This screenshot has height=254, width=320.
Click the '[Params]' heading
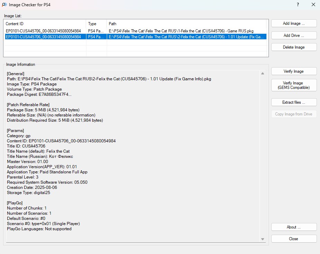click(15, 131)
